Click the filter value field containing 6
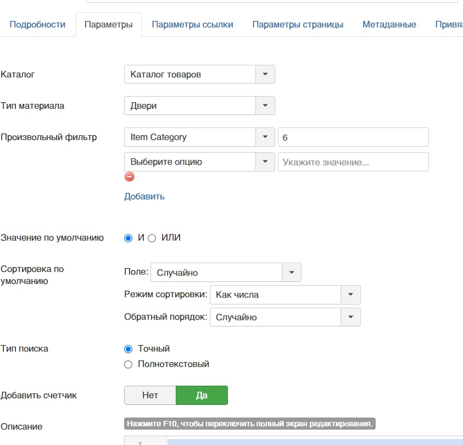Viewport: 463px width, 445px height. click(x=353, y=137)
